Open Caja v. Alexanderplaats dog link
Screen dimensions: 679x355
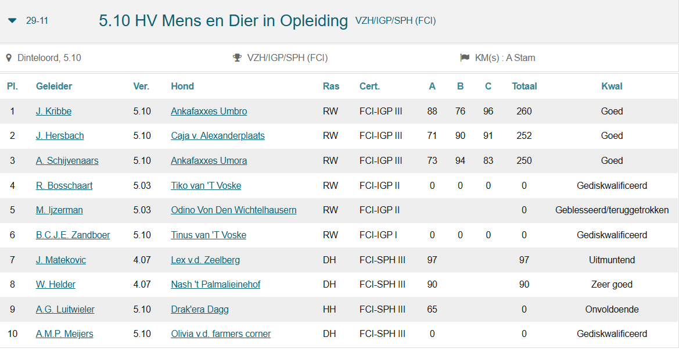point(218,136)
